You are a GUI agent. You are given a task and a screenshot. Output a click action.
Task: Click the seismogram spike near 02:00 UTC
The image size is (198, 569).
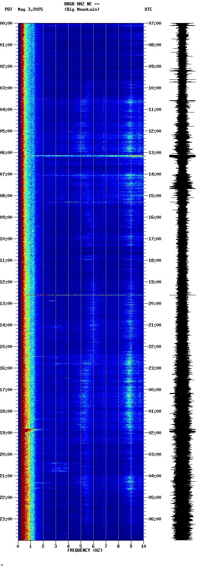pyautogui.click(x=182, y=431)
